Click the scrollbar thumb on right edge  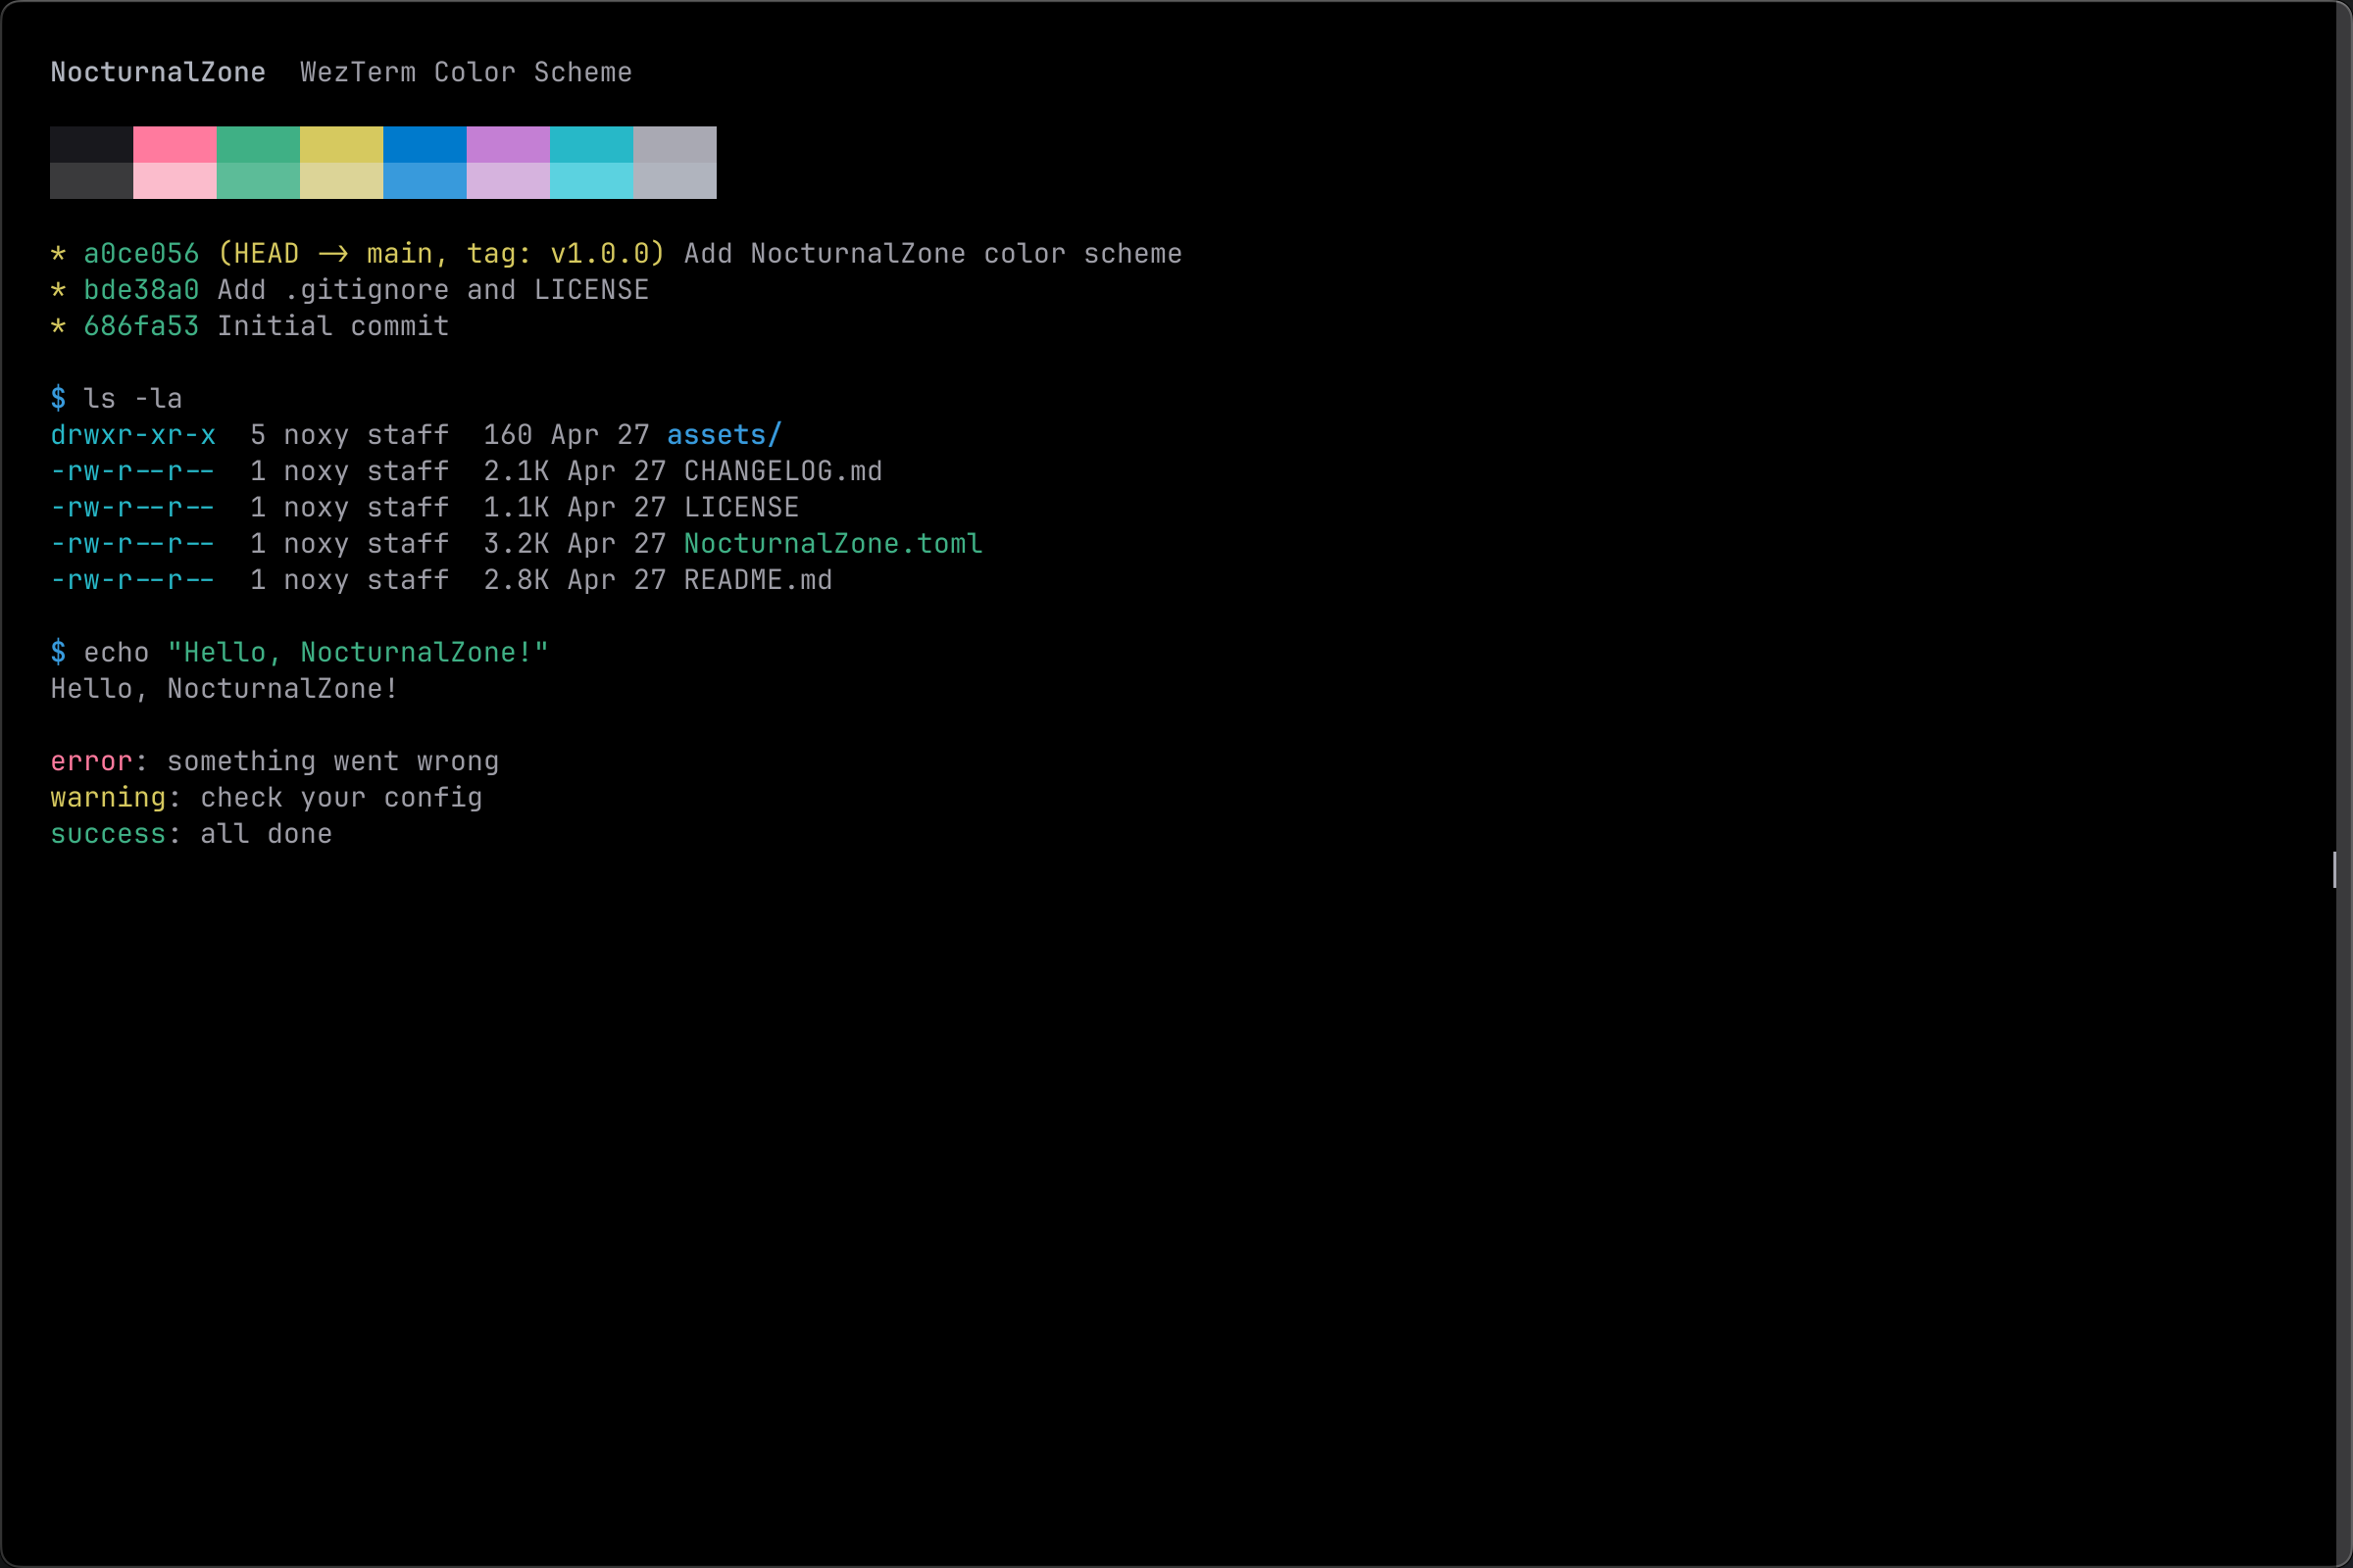pos(2334,869)
